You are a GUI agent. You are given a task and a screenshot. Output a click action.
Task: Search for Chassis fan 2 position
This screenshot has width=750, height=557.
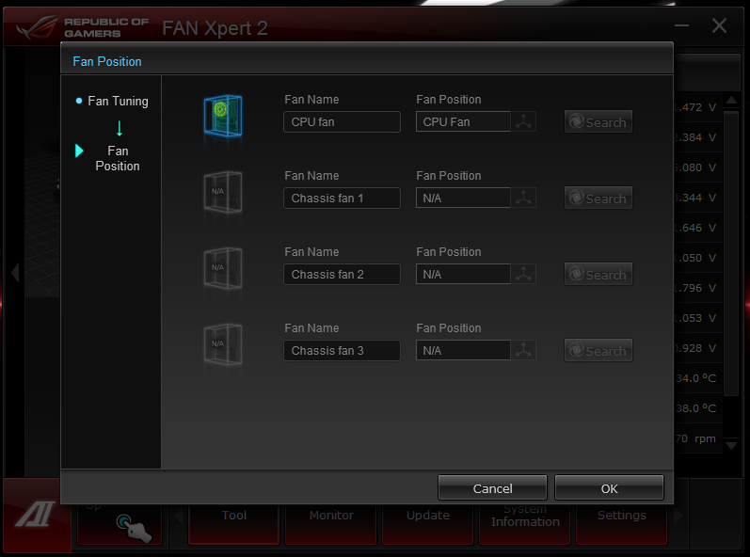[598, 274]
